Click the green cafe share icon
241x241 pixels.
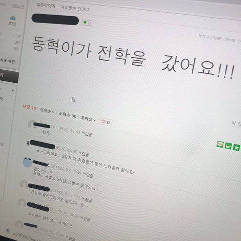point(228,146)
